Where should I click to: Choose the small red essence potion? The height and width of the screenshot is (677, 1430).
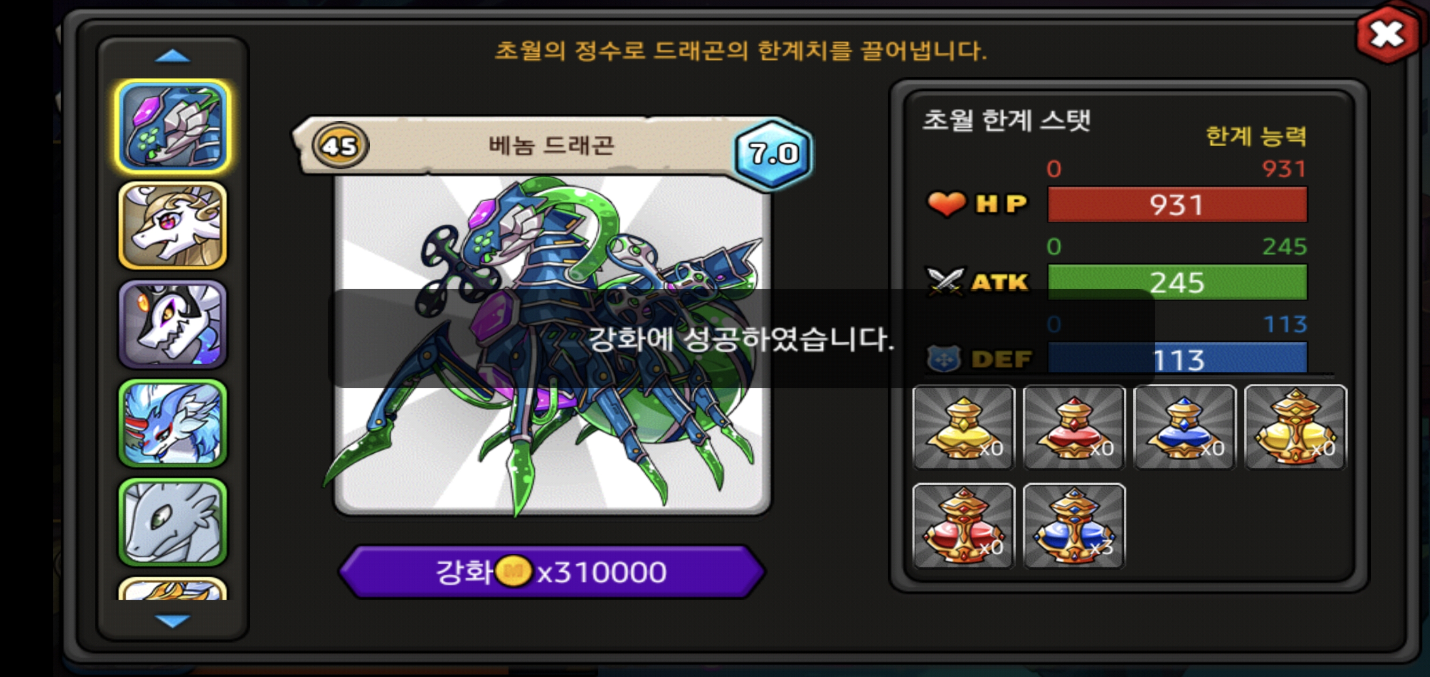[1074, 427]
